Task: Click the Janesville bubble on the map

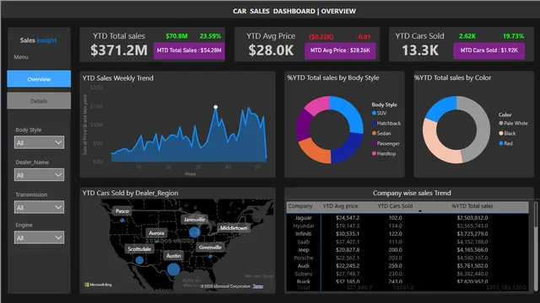Action: (195, 232)
